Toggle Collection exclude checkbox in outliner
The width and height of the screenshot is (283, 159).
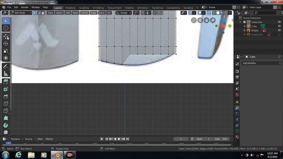tap(245, 22)
